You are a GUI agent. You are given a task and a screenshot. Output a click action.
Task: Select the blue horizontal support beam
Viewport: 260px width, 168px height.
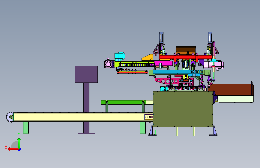coord(178,72)
